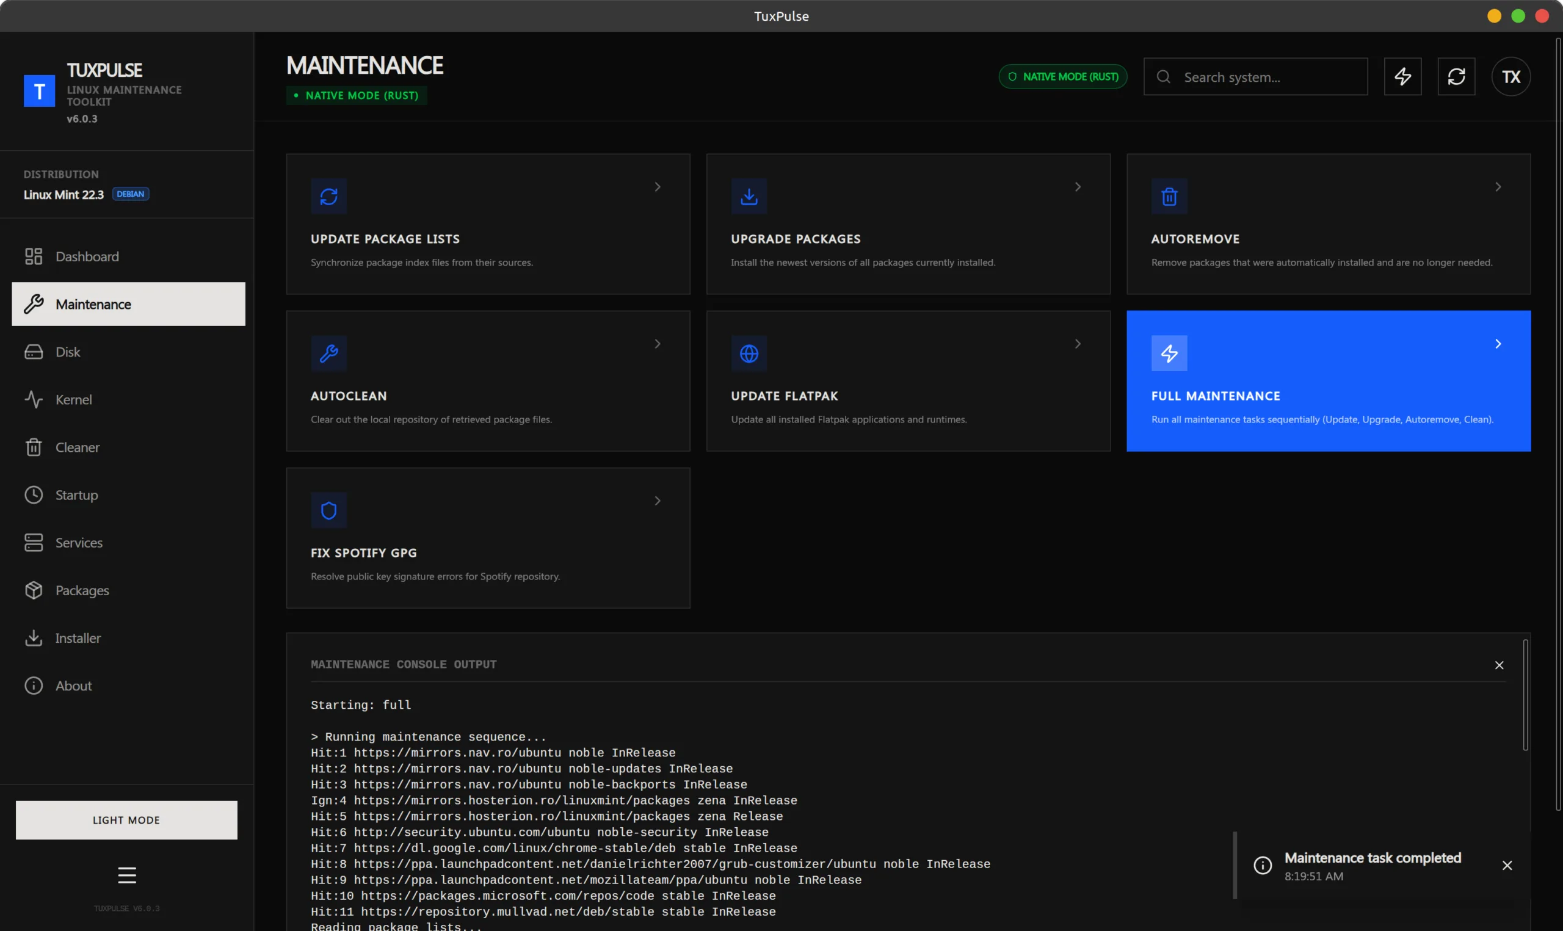Open the Disk section in sidebar
The width and height of the screenshot is (1563, 931).
coord(67,352)
